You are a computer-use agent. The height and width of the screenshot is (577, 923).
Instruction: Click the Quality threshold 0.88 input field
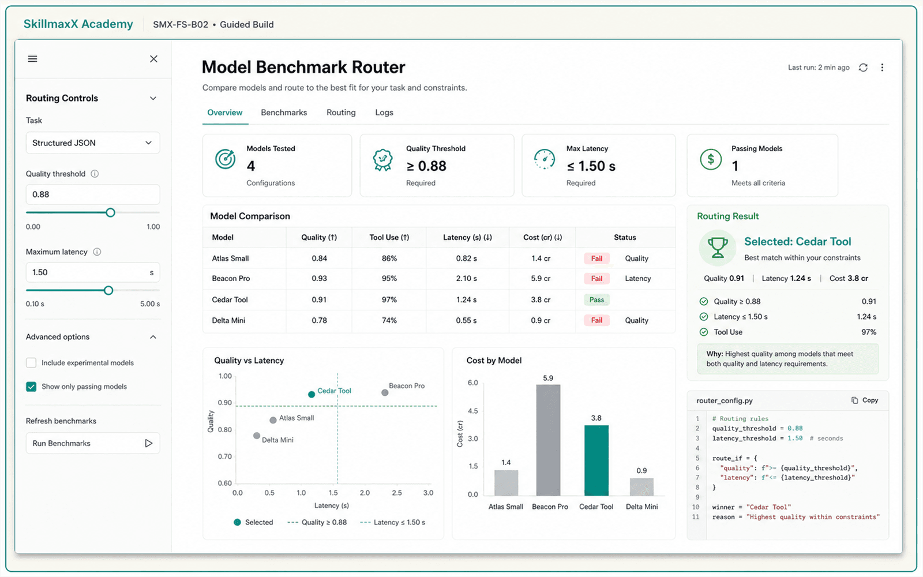tap(93, 194)
